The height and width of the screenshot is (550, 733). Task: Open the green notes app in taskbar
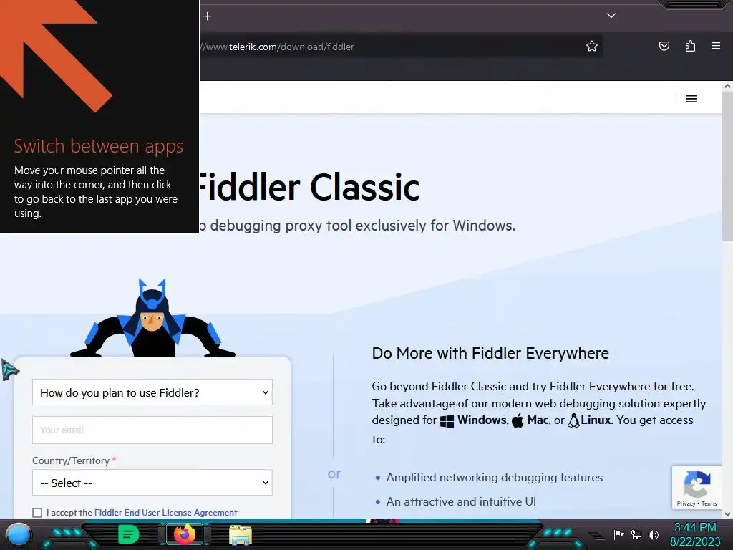click(128, 534)
